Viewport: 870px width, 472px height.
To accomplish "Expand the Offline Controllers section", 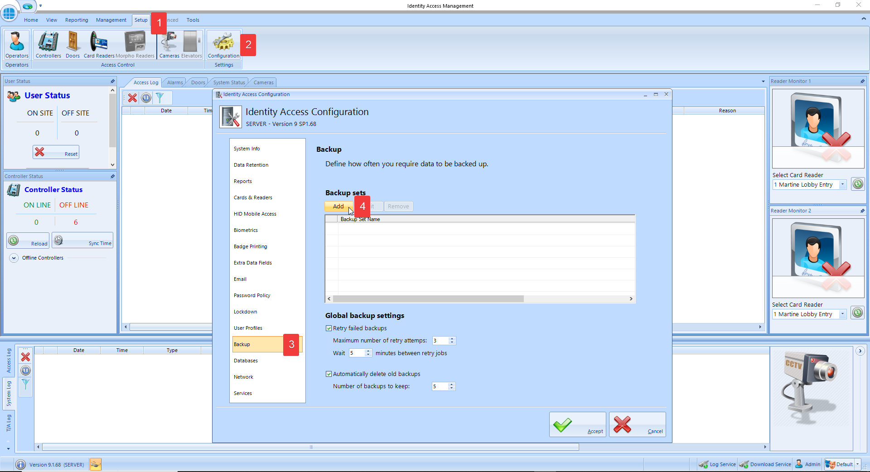I will (14, 258).
